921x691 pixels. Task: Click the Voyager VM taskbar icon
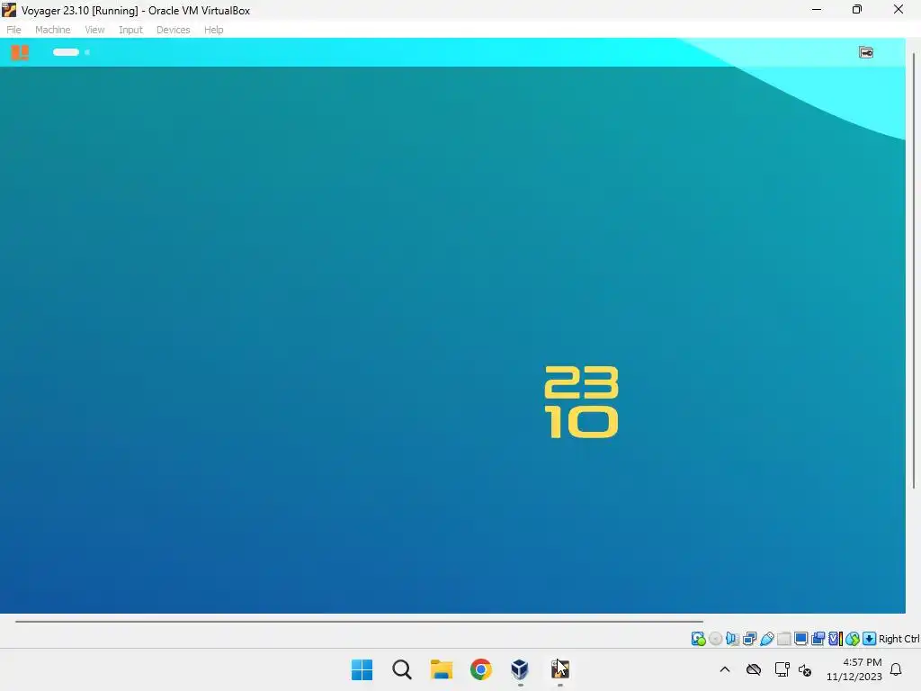pos(559,669)
